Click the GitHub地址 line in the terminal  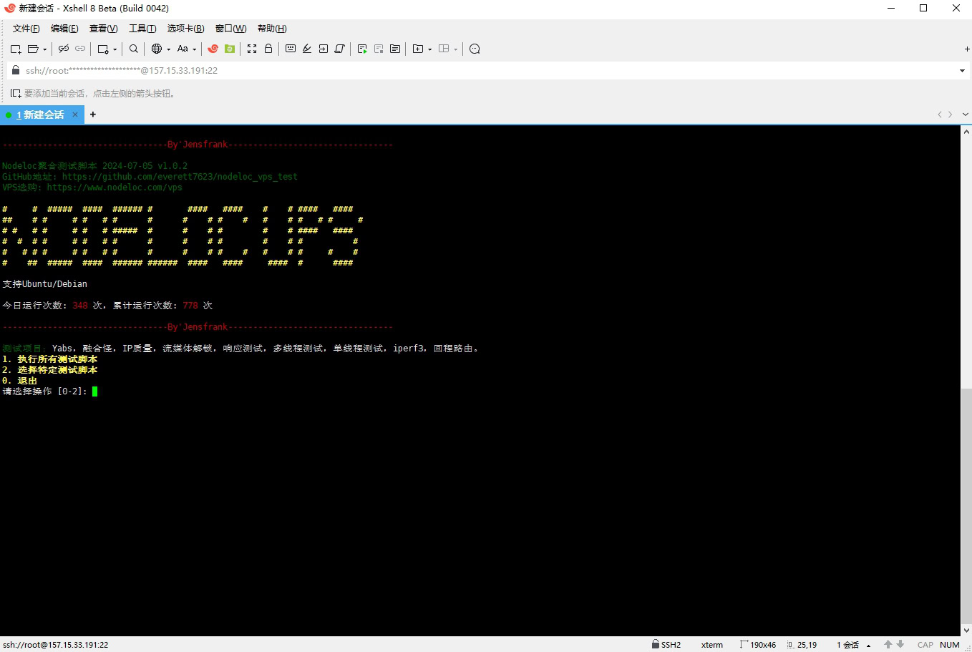[x=150, y=177]
